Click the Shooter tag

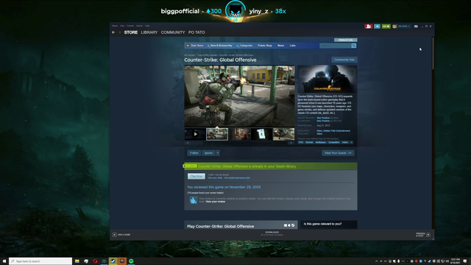[x=309, y=142]
